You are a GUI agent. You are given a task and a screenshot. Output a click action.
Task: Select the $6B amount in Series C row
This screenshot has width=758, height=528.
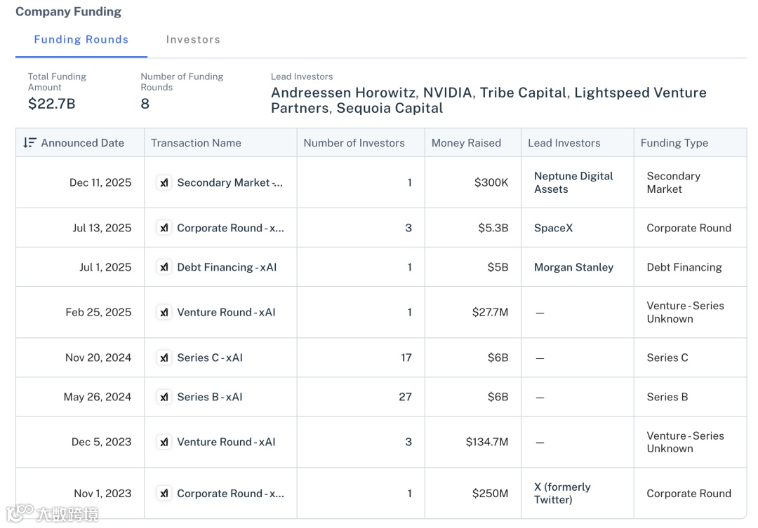pyautogui.click(x=498, y=358)
